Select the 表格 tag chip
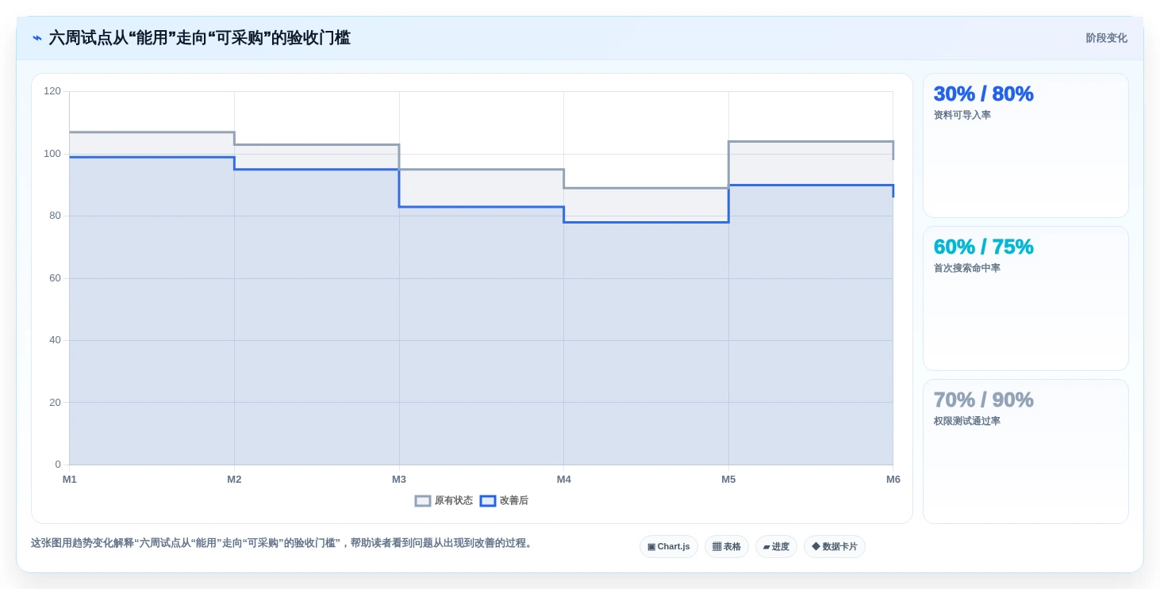1160x589 pixels. [727, 547]
